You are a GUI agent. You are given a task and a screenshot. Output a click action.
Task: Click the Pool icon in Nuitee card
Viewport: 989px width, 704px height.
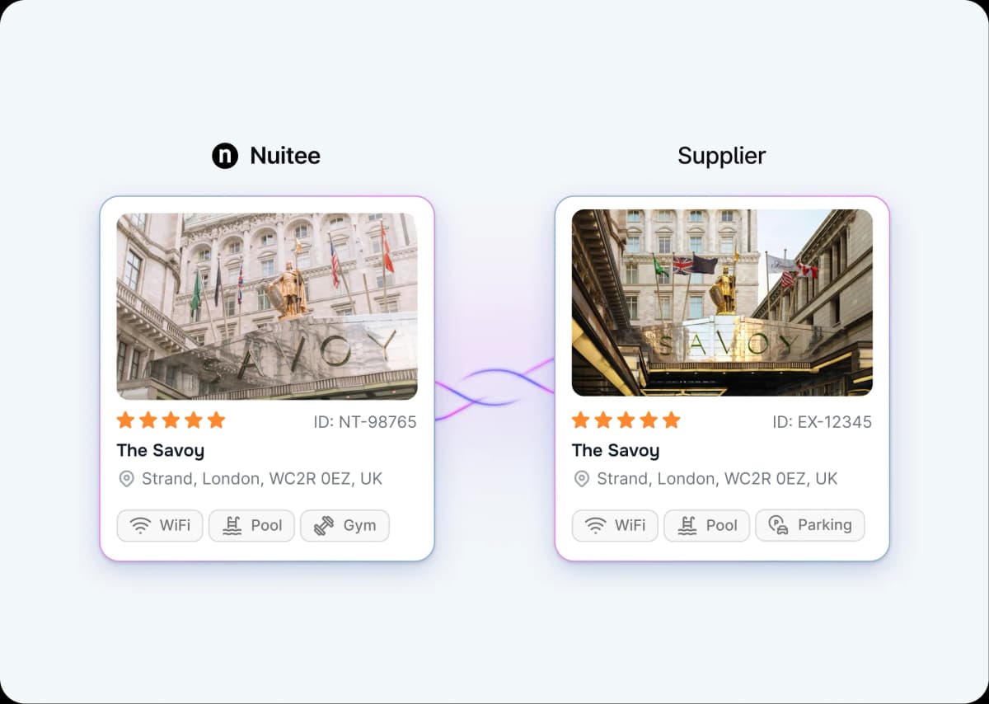232,526
